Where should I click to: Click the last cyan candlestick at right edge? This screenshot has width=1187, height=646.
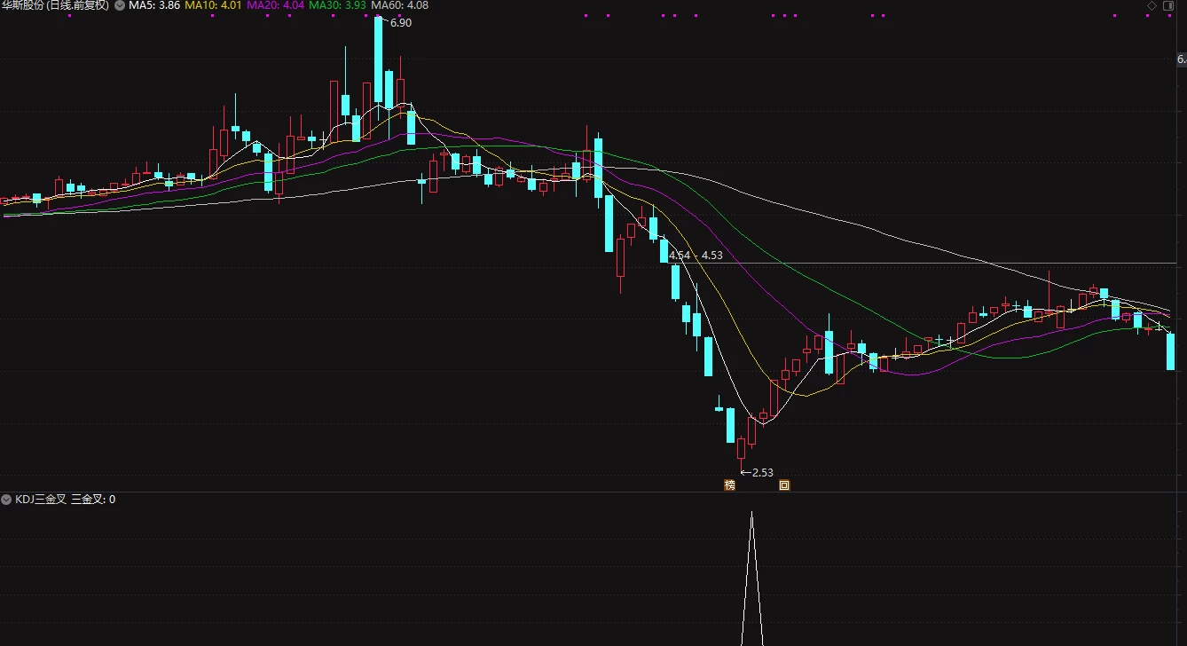[x=1171, y=352]
